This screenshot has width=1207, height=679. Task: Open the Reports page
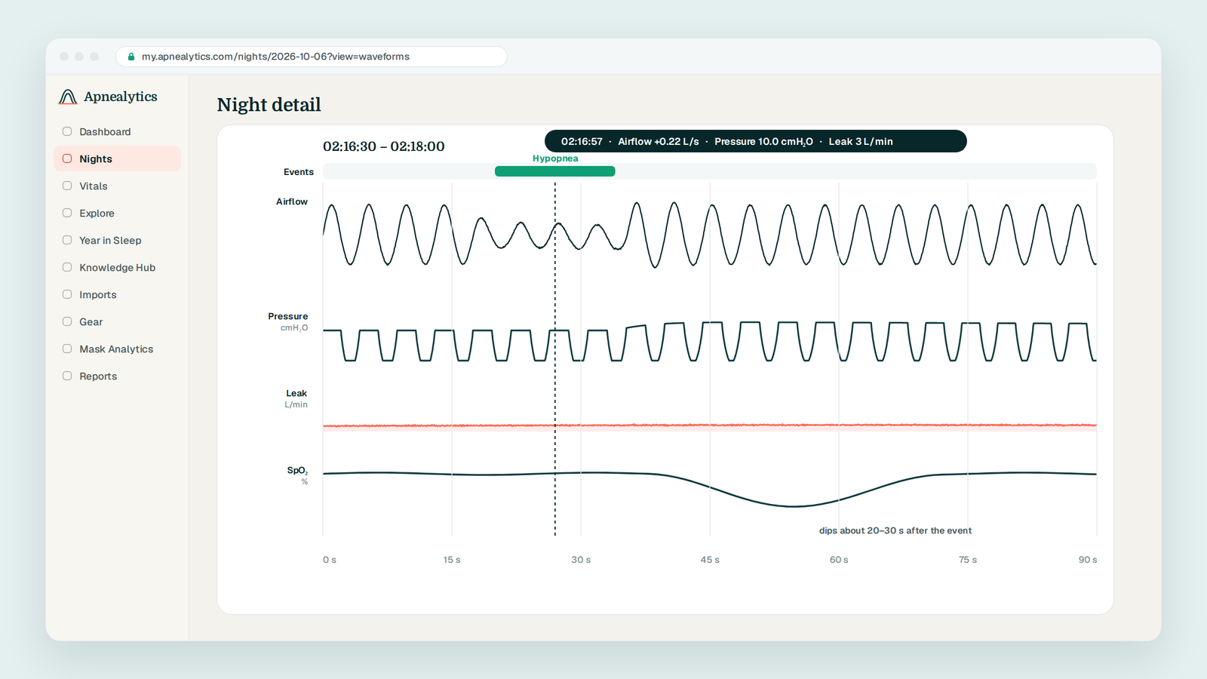pyautogui.click(x=117, y=376)
